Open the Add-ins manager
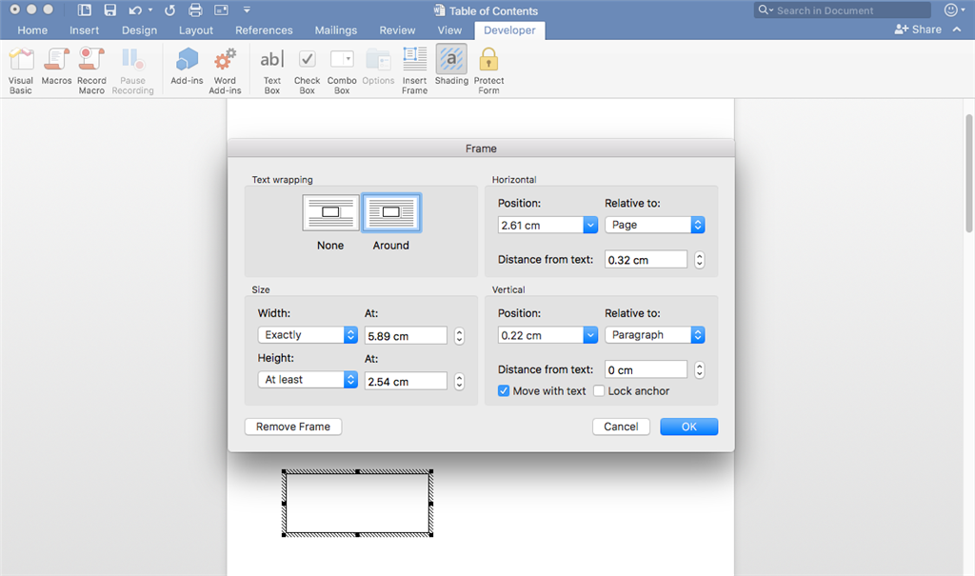Screen dimensions: 975x576 point(187,66)
